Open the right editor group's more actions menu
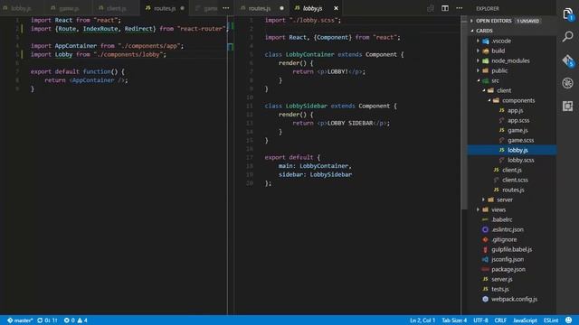This screenshot has height=325, width=579. (x=459, y=8)
